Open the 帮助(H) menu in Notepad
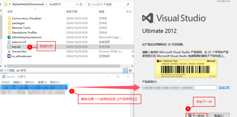This screenshot has height=117, width=237. [55, 83]
